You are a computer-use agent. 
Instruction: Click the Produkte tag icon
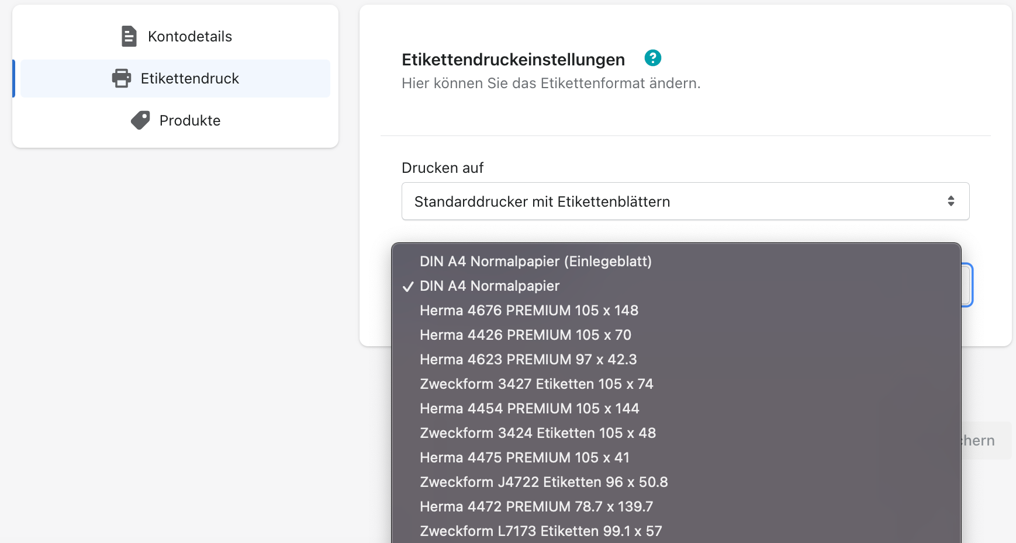click(x=140, y=120)
